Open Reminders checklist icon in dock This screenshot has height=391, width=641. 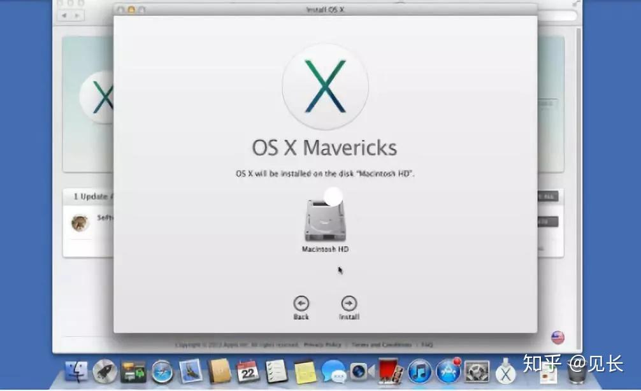(277, 371)
